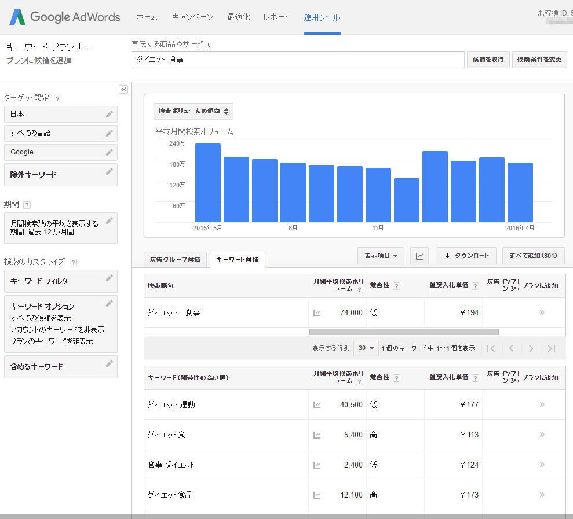Click the pencil icon for 除外キーワード

[x=109, y=172]
